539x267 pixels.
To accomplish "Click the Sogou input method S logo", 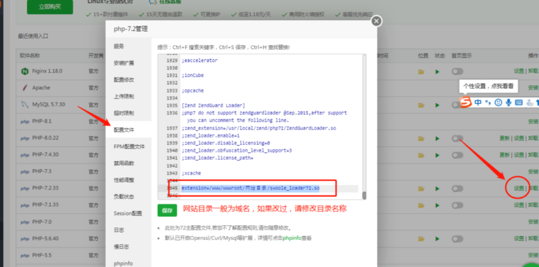I will point(466,102).
